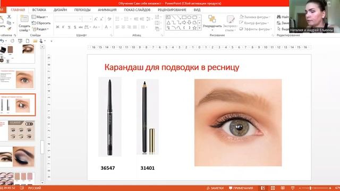Toggle underline Ч formatting
This screenshot has height=191, width=340.
click(x=69, y=27)
